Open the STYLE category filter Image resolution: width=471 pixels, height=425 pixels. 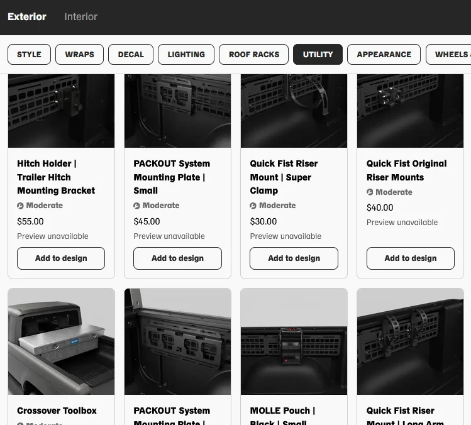(29, 54)
